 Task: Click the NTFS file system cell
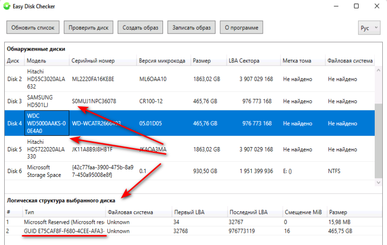pos(334,171)
